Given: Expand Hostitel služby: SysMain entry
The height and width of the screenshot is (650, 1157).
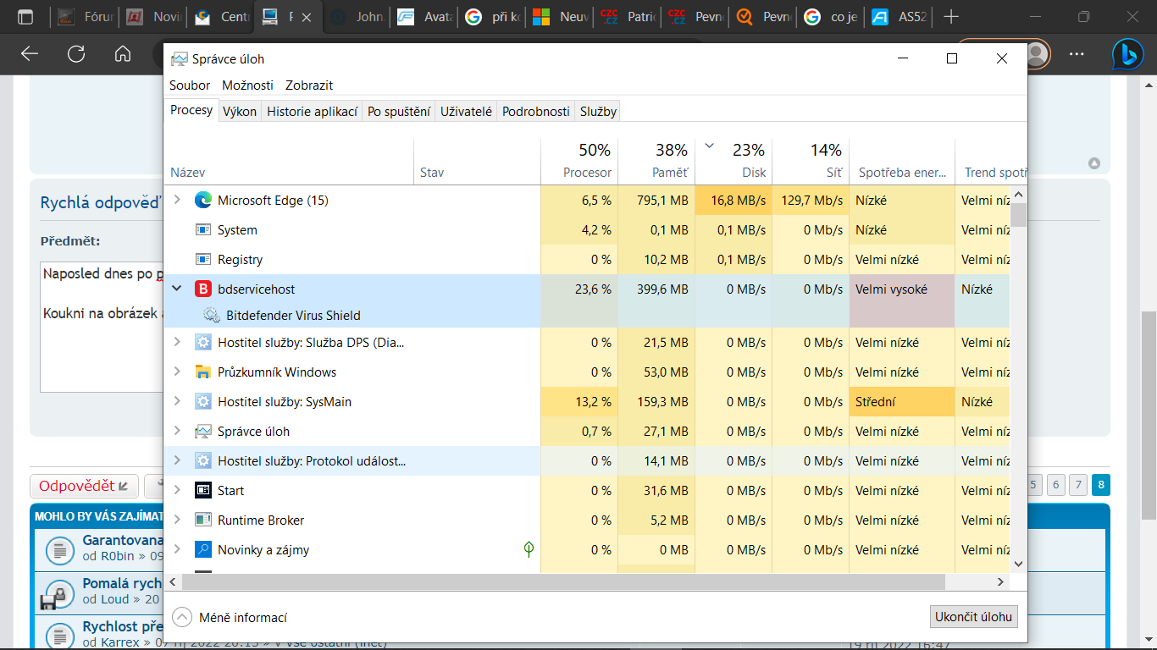Looking at the screenshot, I should click(177, 401).
